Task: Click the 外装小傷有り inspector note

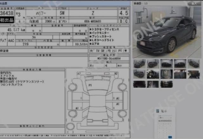Action: pos(9,79)
